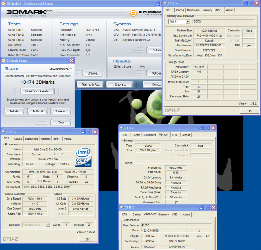Click OK in CPU-Z SPD window

click(250, 111)
